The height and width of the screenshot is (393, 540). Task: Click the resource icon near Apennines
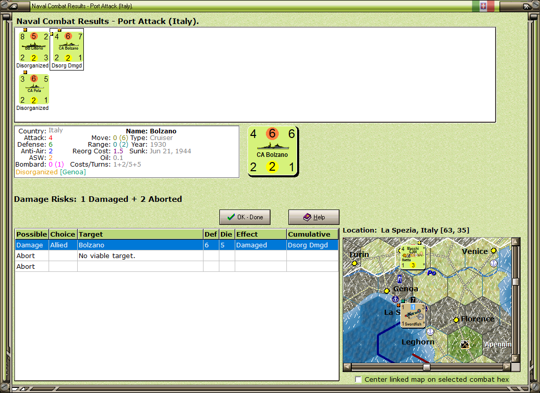click(x=465, y=344)
